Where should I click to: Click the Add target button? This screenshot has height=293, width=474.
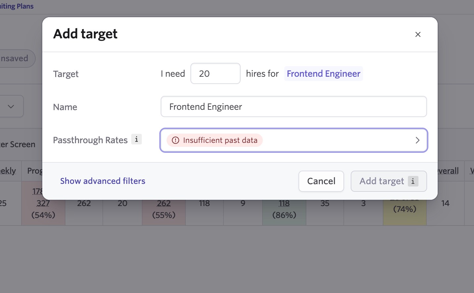(x=389, y=181)
